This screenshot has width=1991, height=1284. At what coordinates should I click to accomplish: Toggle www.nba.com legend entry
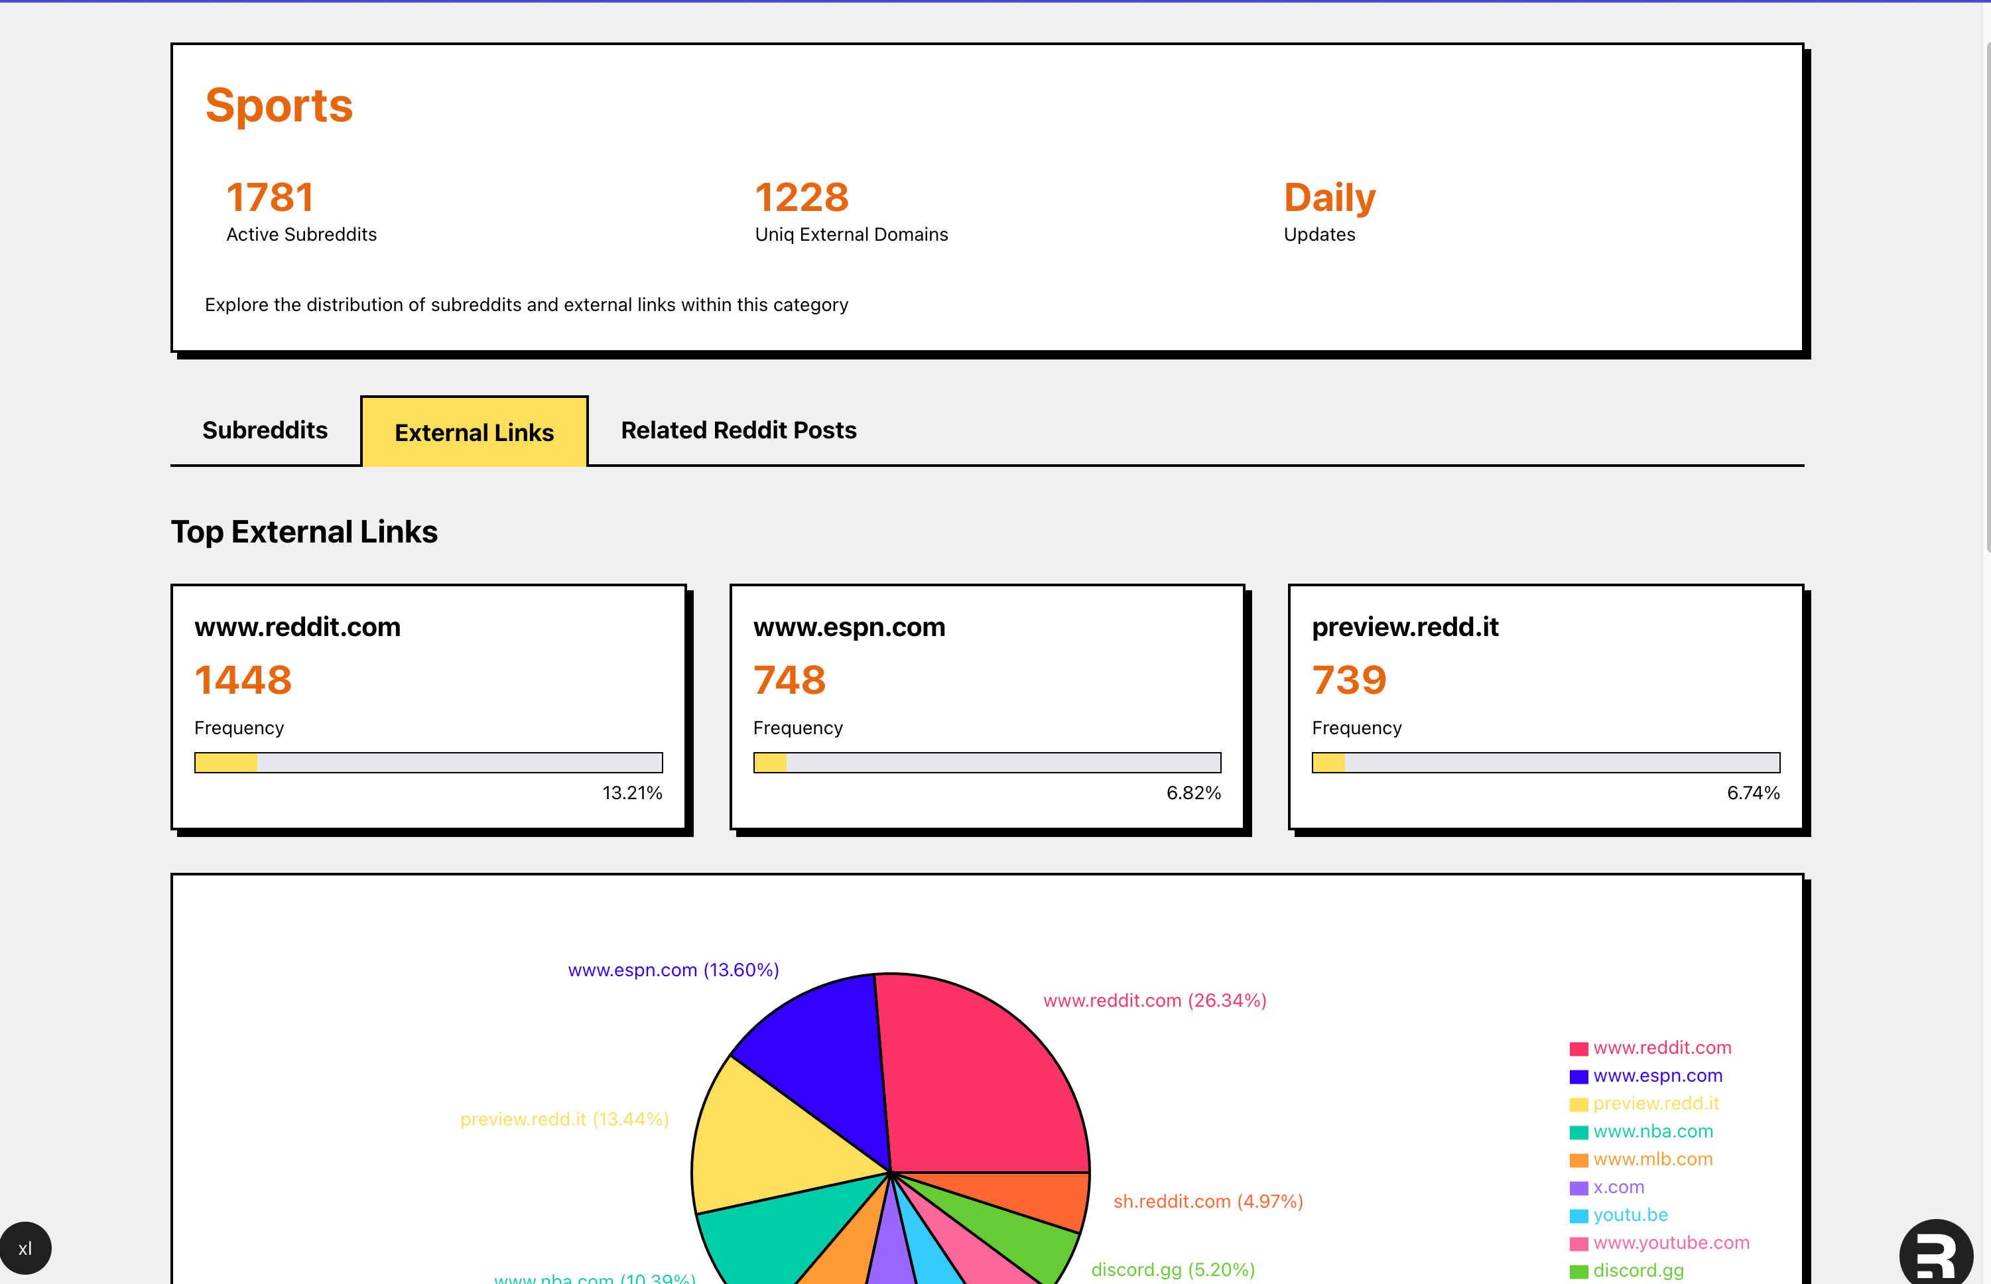(x=1653, y=1131)
